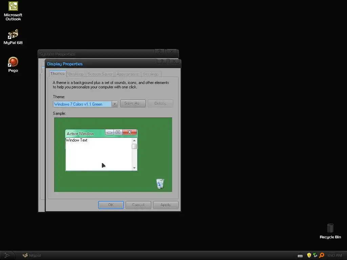Switch to the Appearance tab
The height and width of the screenshot is (260, 347).
pyautogui.click(x=128, y=74)
